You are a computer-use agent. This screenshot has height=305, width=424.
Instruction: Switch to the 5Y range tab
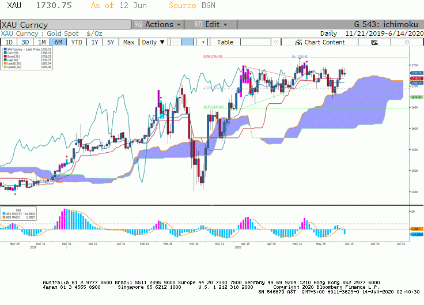[x=111, y=42]
